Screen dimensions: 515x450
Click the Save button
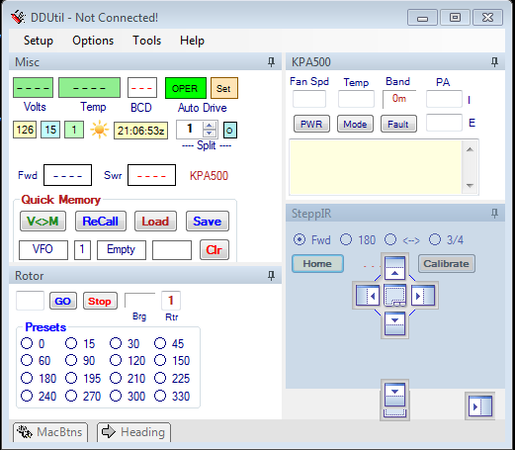pyautogui.click(x=208, y=221)
